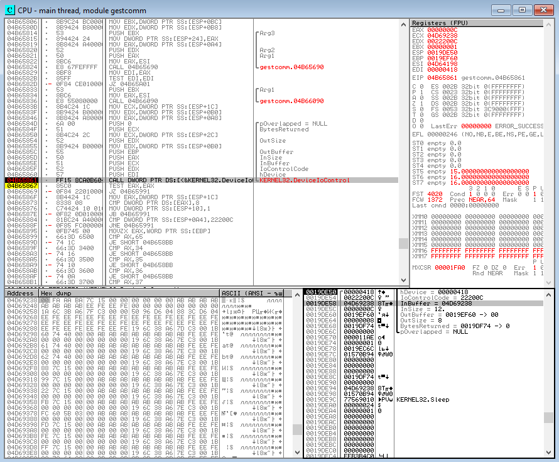Select the JZ 04B65A01 instruction
Screen dimensions: 559x462
(202, 84)
